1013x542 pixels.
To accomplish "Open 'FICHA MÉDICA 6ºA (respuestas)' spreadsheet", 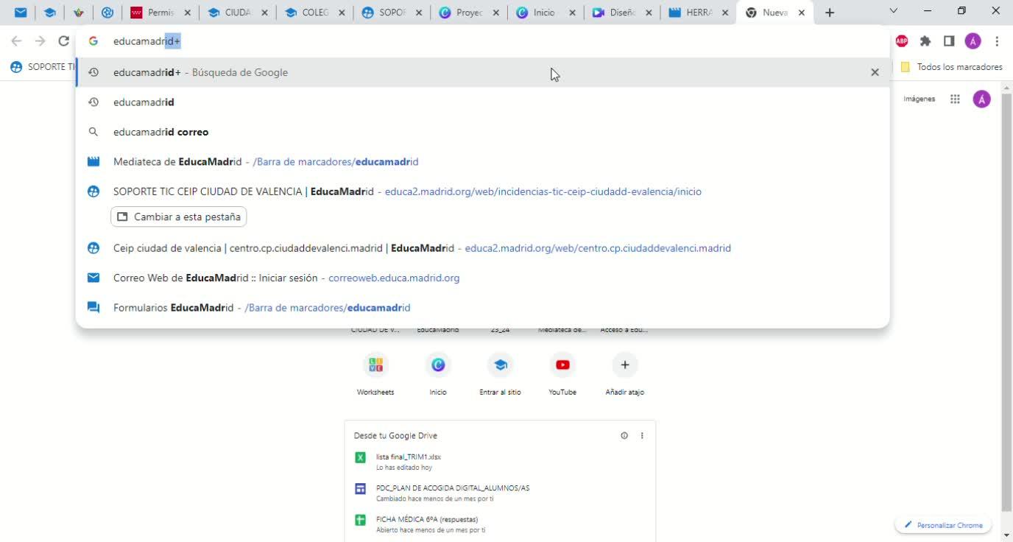I will [x=500, y=524].
